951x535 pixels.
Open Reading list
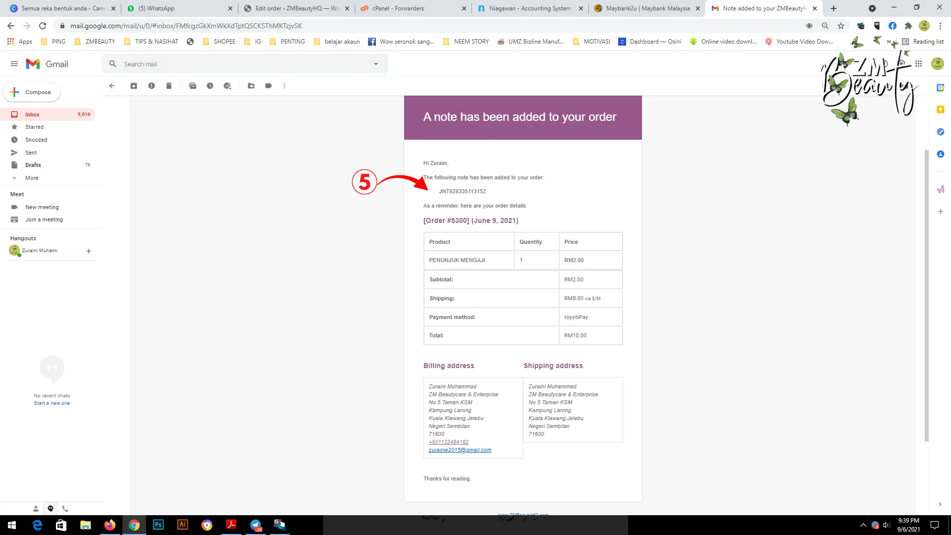(923, 42)
